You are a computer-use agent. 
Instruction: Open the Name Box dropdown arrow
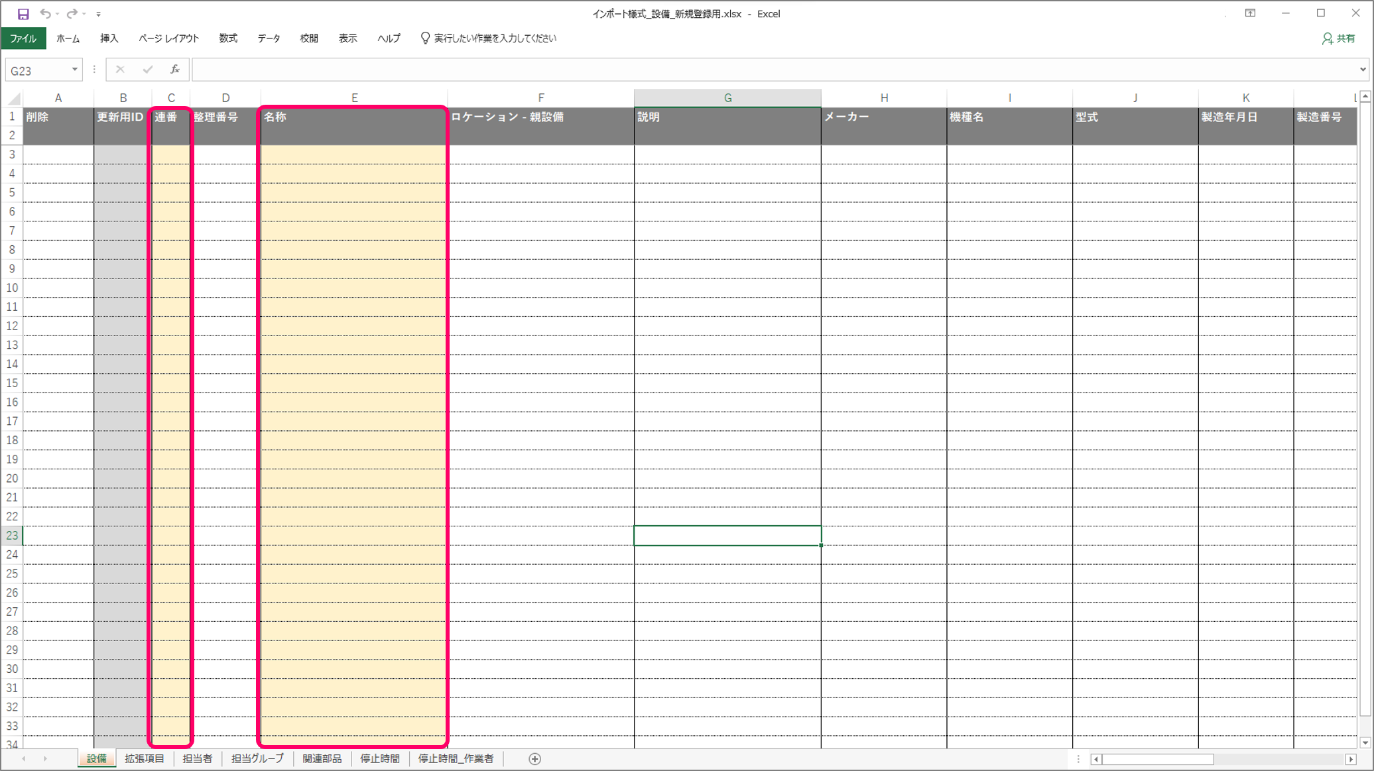74,70
